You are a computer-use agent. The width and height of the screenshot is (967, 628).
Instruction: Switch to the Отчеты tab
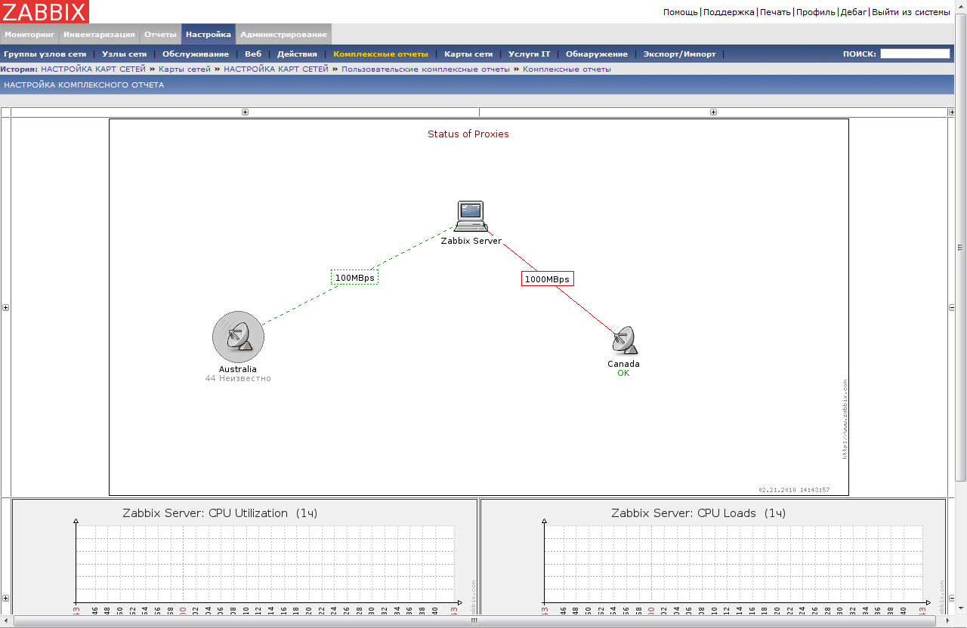click(160, 34)
